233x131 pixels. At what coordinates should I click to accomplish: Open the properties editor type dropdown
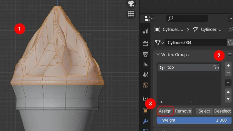click(x=149, y=19)
